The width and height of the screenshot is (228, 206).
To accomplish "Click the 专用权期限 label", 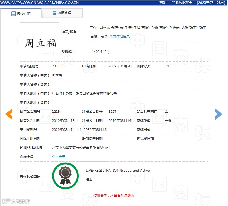I will click(28, 129).
